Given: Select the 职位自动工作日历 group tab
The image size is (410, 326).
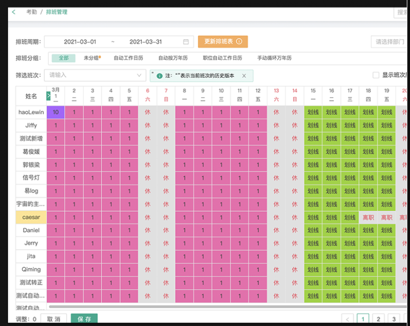Looking at the screenshot, I should click(223, 58).
